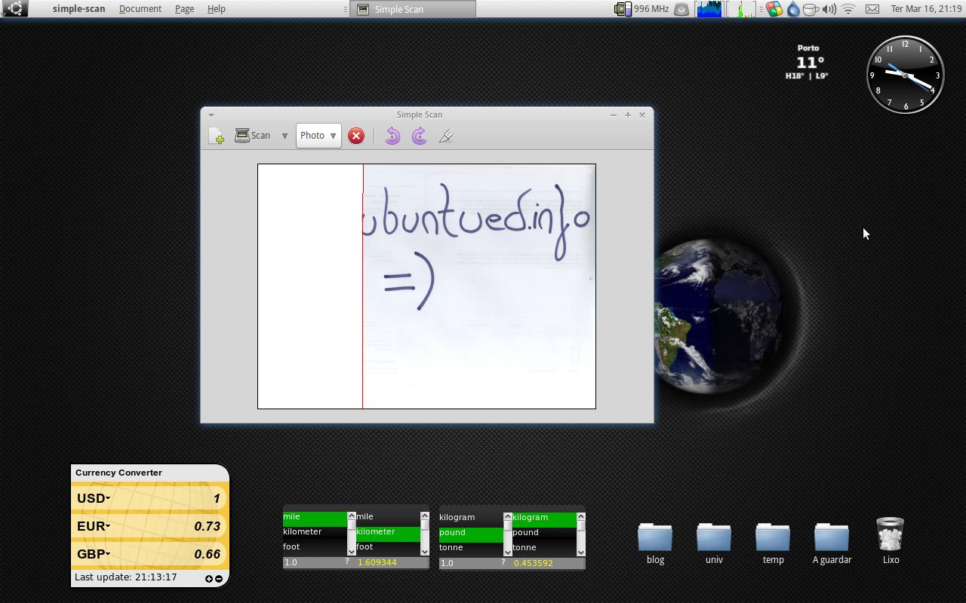Switch to Simple Scan task in panel
This screenshot has height=603, width=966.
point(413,9)
